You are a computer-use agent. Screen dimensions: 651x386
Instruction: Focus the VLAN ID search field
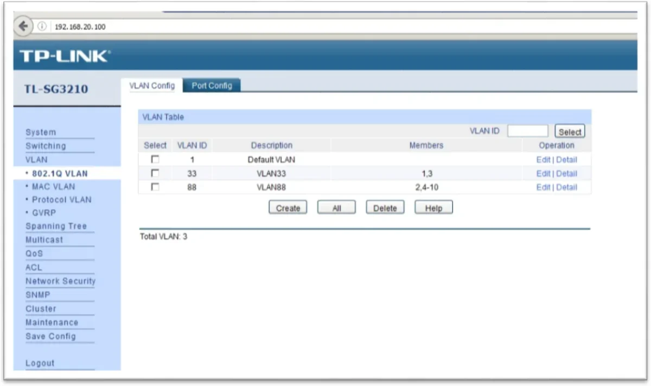tap(528, 131)
